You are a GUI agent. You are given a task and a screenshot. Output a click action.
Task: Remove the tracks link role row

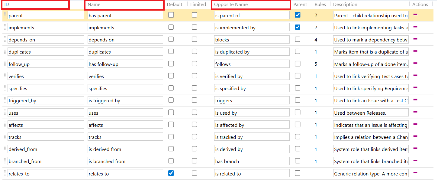point(415,136)
